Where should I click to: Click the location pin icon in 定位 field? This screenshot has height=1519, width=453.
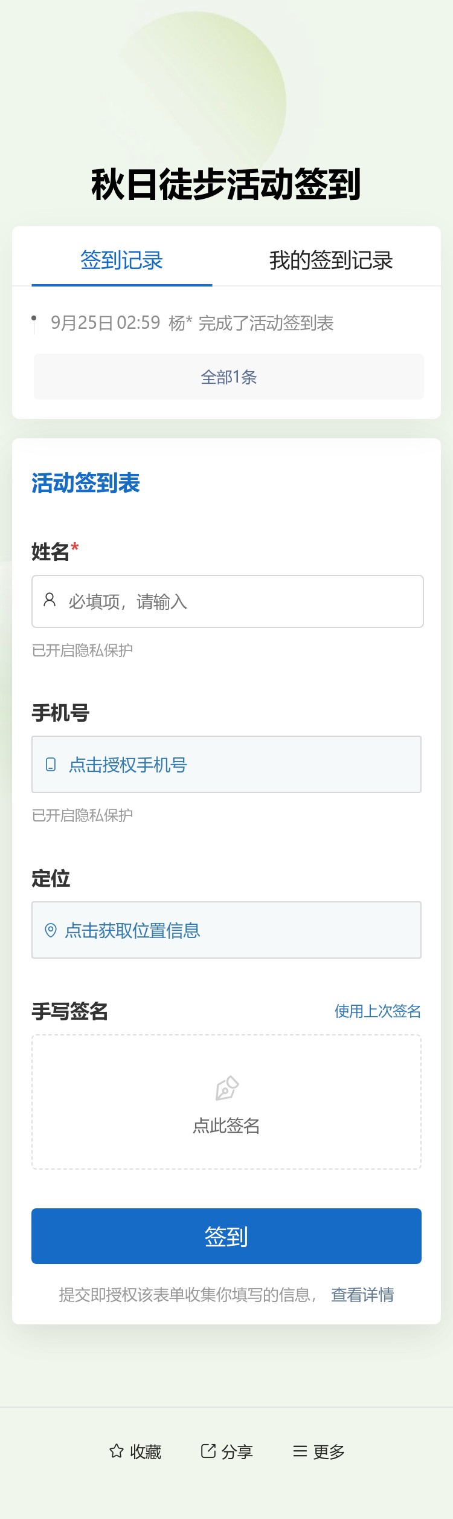pos(50,930)
